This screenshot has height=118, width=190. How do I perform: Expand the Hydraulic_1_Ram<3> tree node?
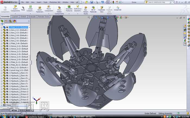(1, 73)
